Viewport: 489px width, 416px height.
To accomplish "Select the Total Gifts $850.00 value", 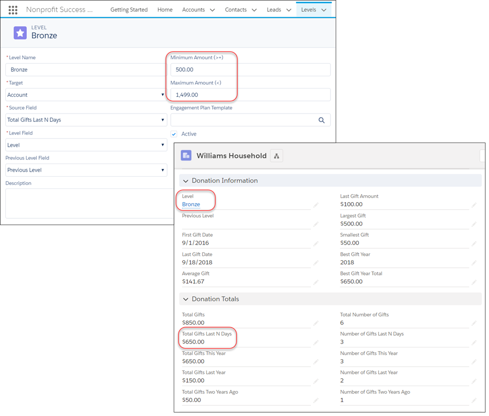I will [193, 323].
